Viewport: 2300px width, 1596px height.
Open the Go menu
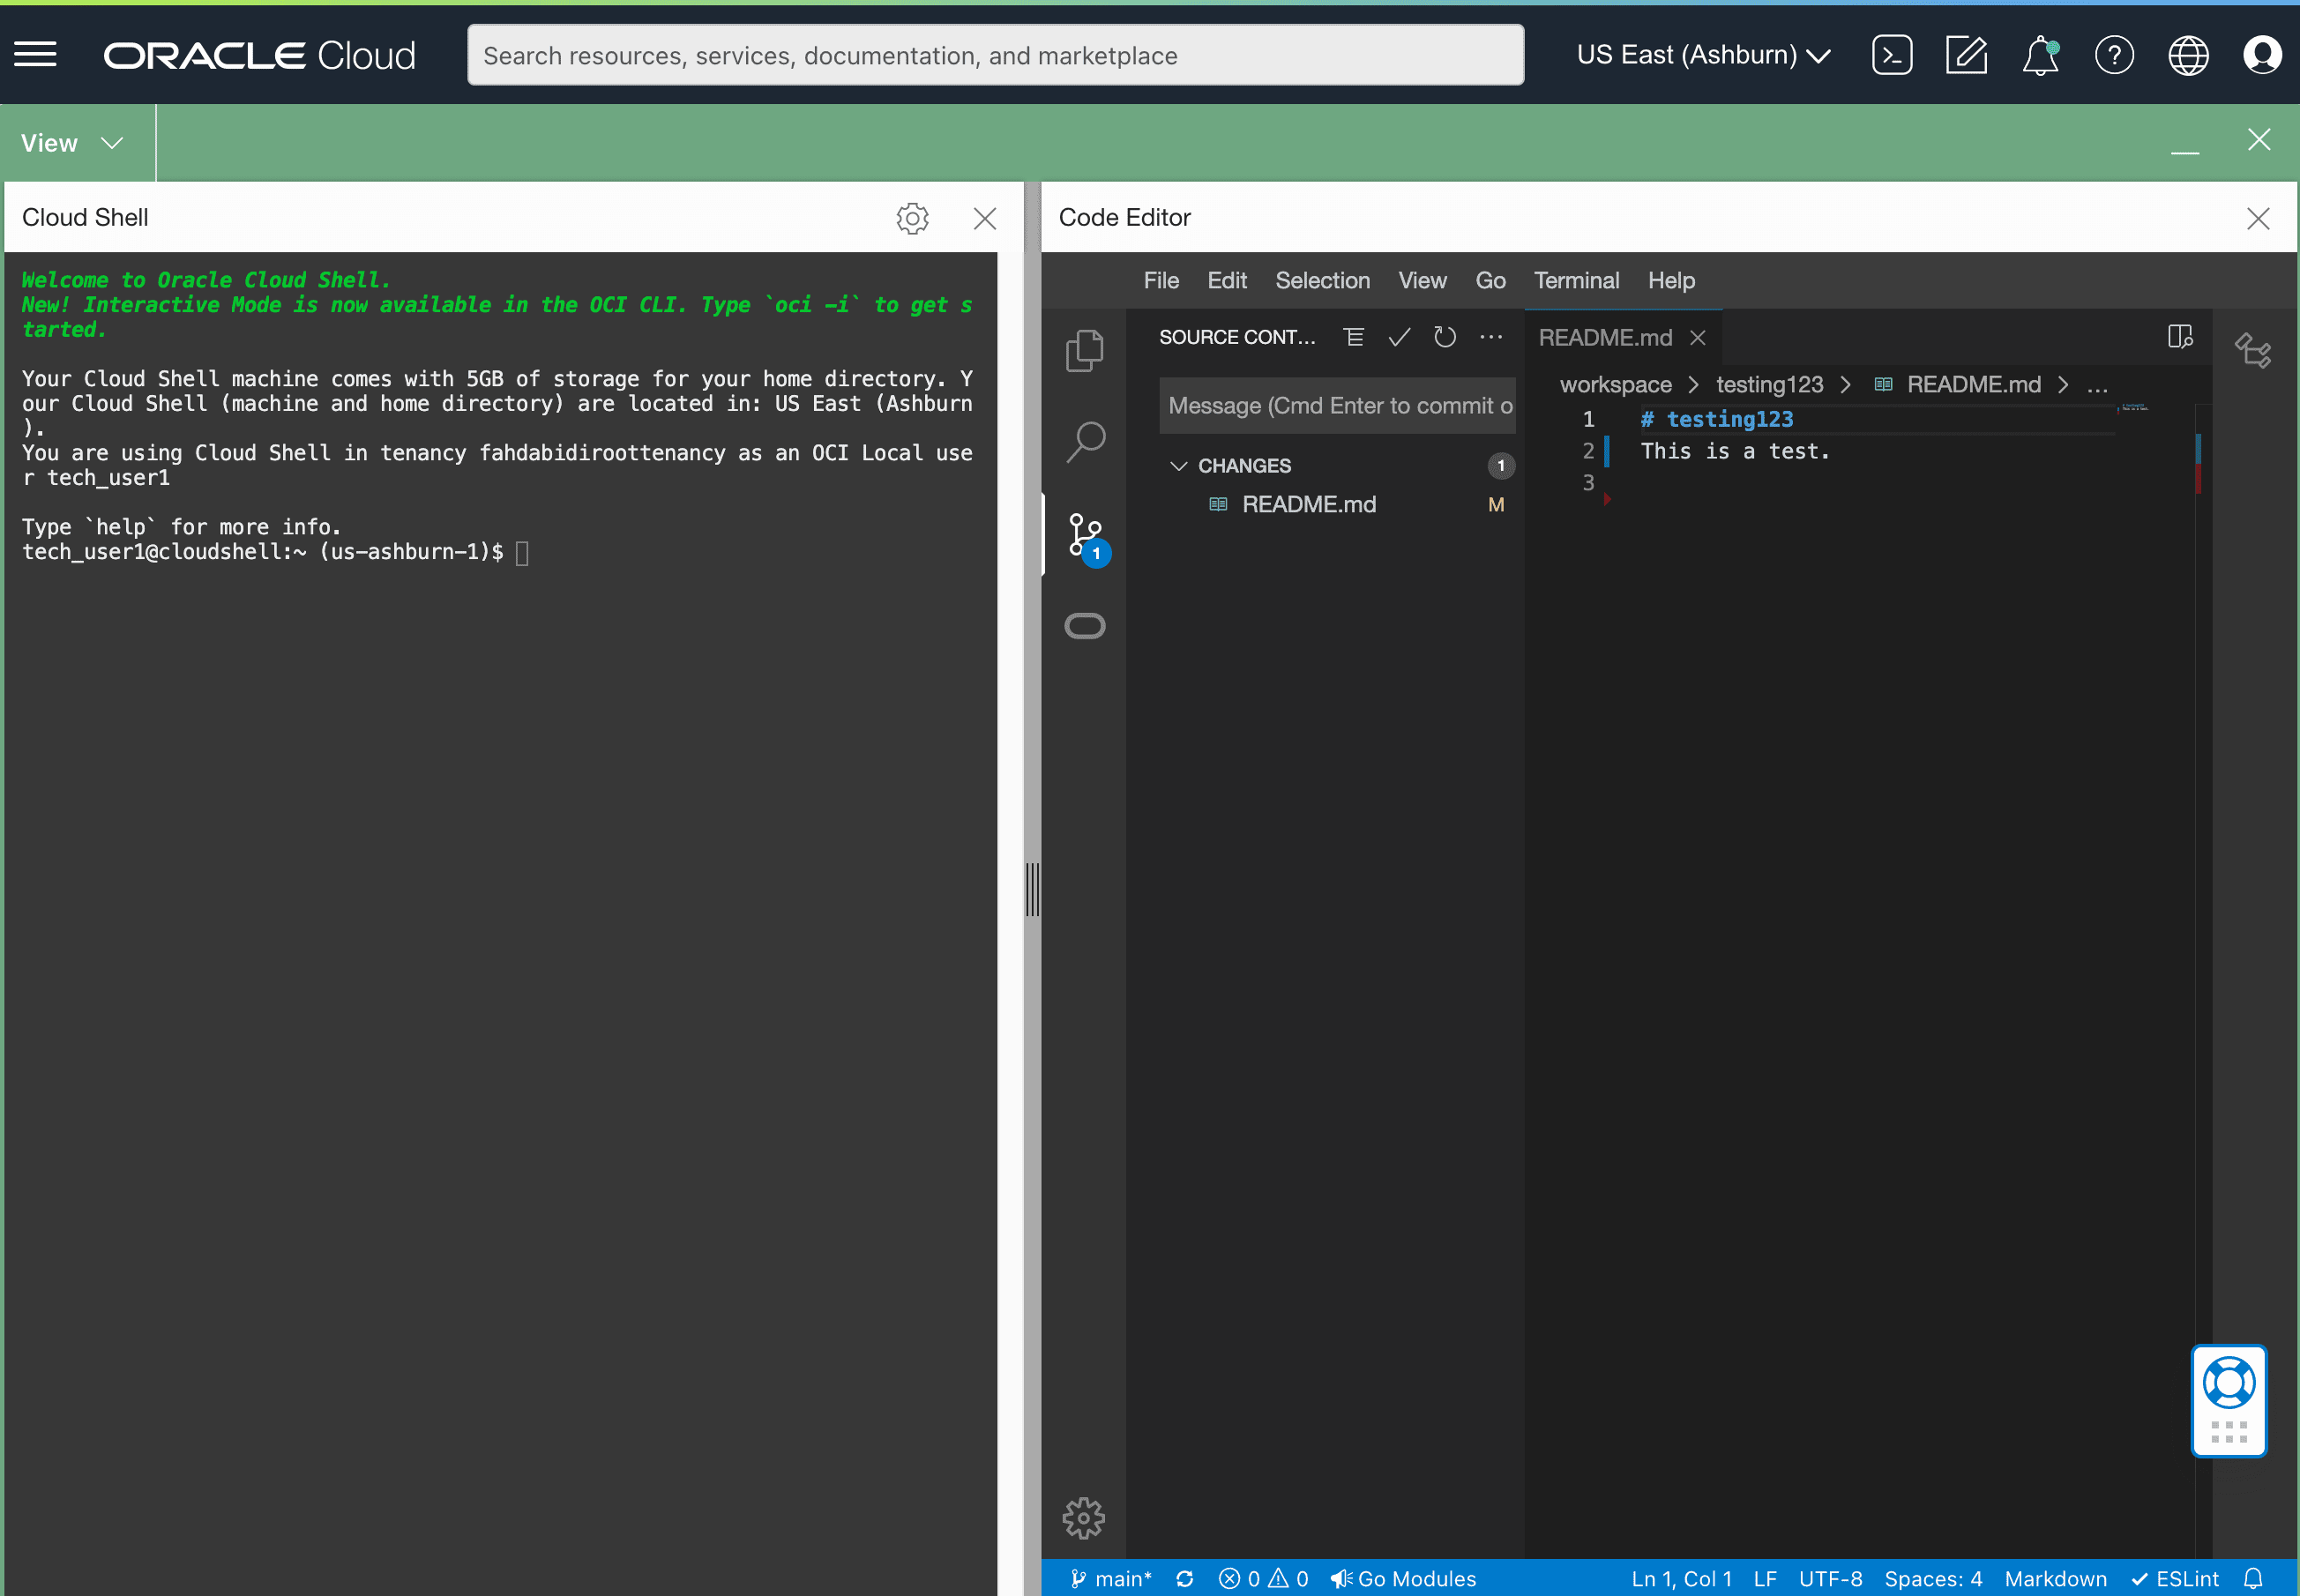pos(1490,281)
